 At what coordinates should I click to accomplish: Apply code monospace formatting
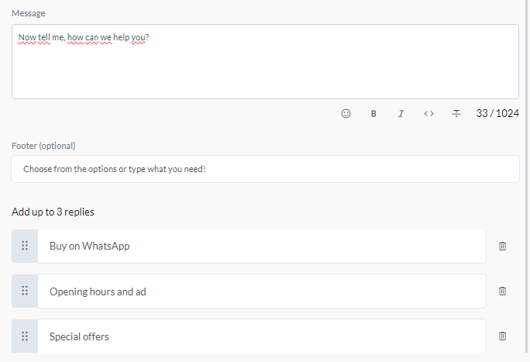428,113
